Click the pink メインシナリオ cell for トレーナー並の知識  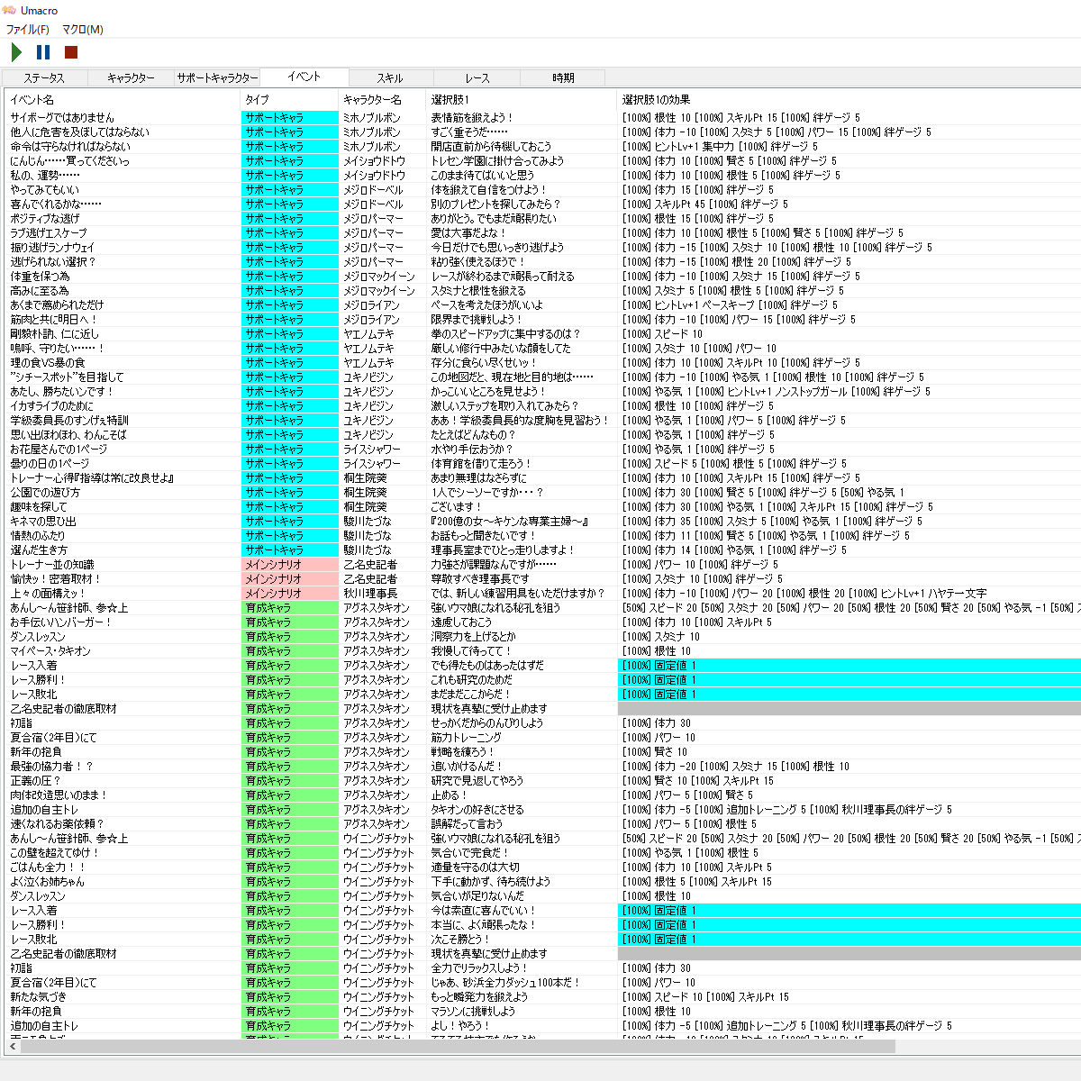click(x=274, y=565)
